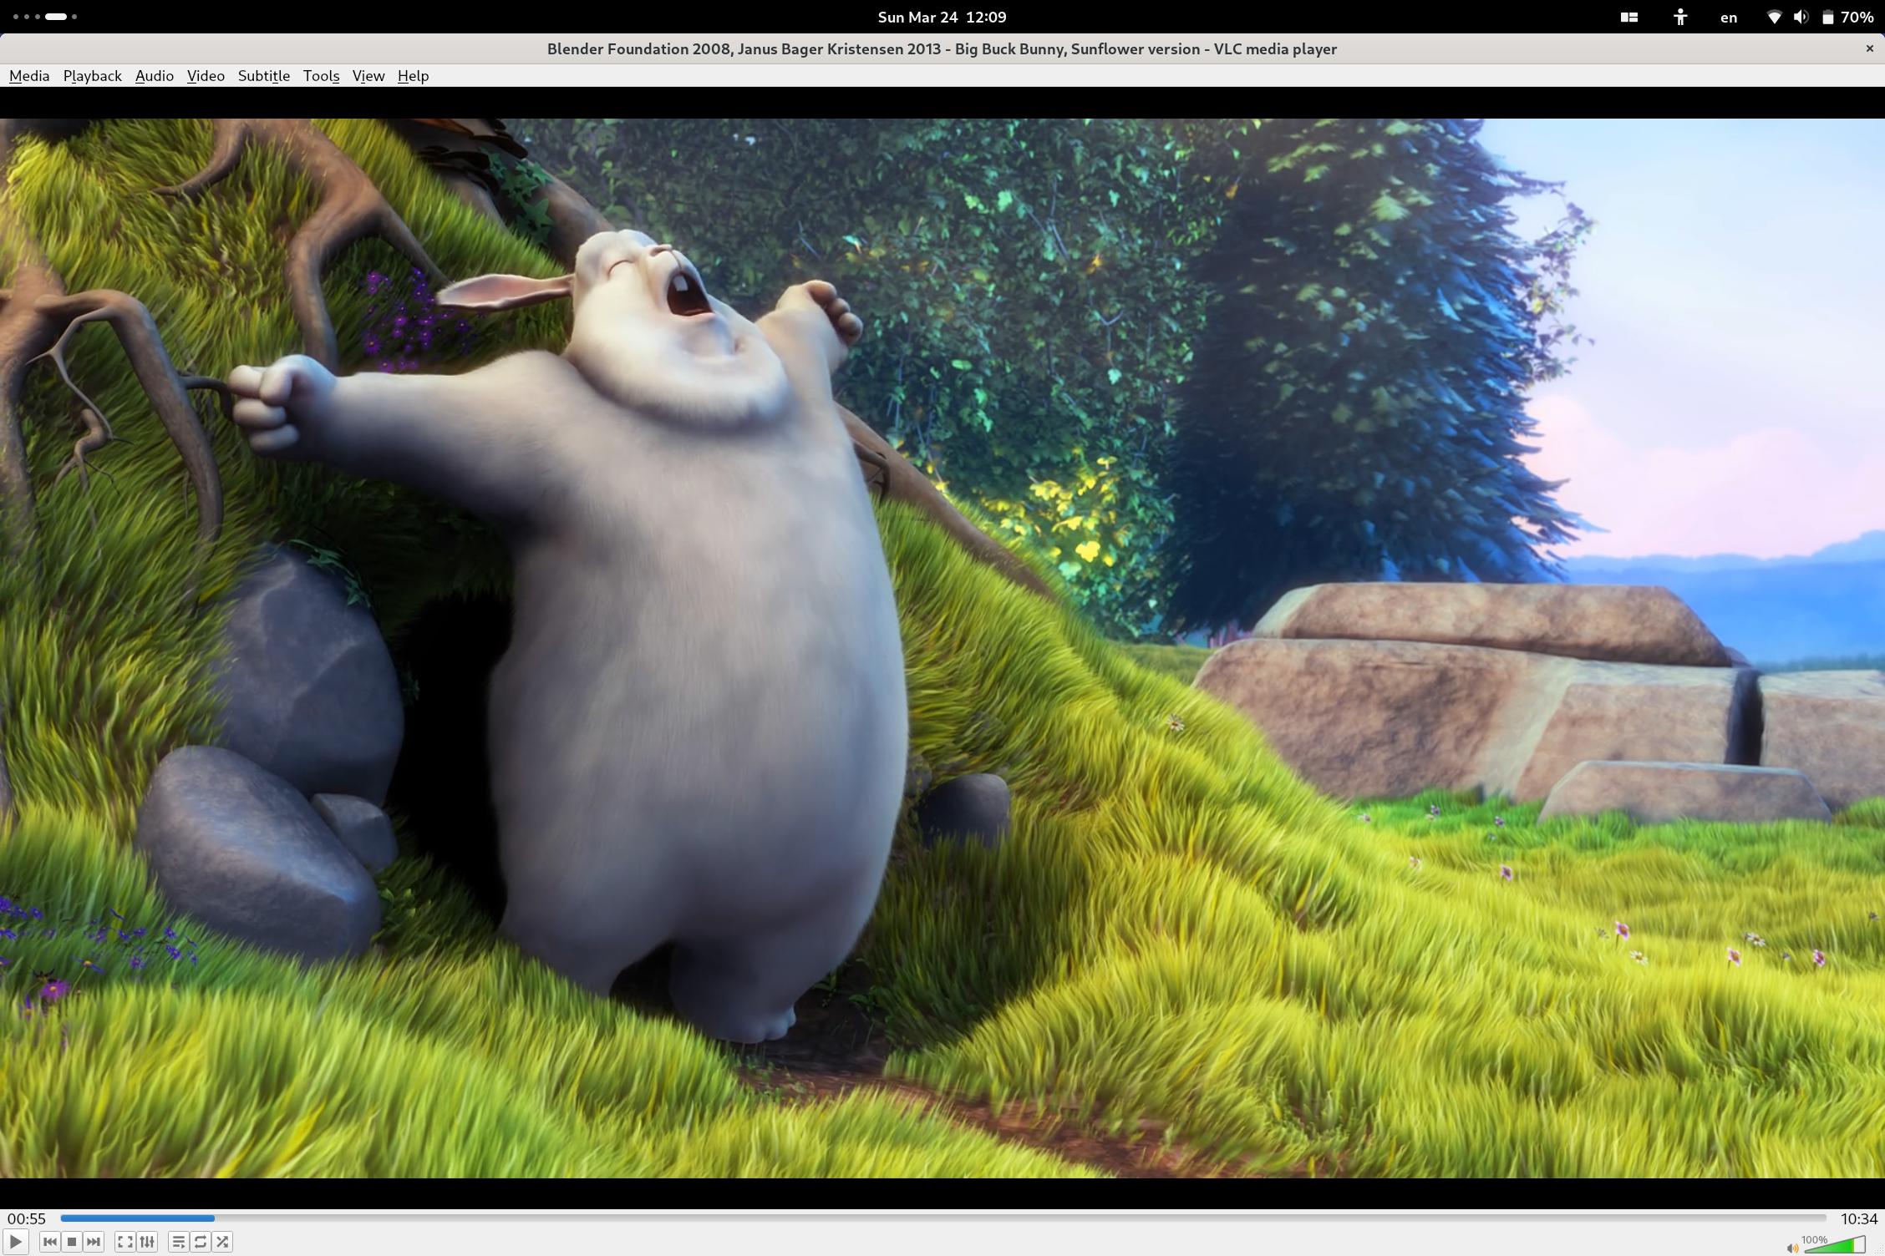Click the seek bar to change playback position
This screenshot has width=1885, height=1256.
coord(919,1218)
